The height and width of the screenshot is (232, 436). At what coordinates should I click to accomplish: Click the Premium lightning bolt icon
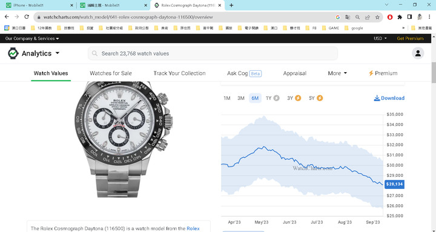371,73
